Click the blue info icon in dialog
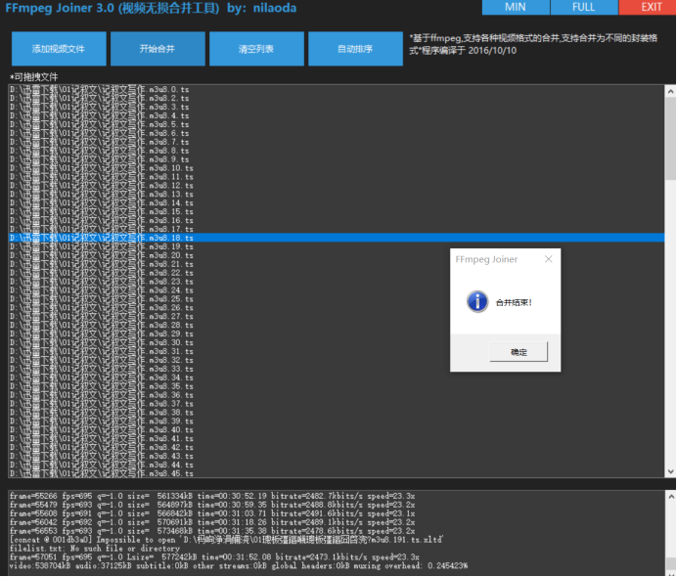Image resolution: width=677 pixels, height=577 pixels. 477,301
